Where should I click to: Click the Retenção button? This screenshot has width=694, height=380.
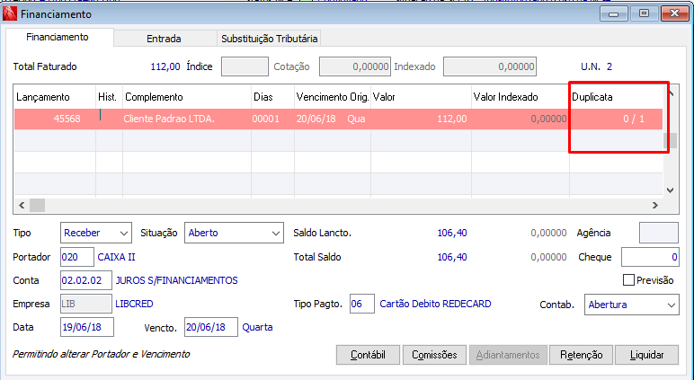(581, 355)
